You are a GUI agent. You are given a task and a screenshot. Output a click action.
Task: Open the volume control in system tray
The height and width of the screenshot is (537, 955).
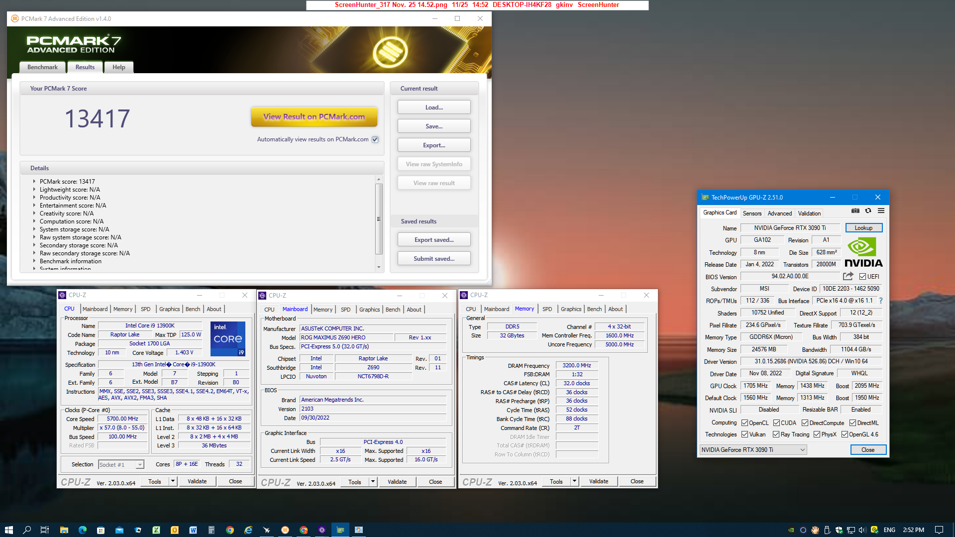[862, 530]
